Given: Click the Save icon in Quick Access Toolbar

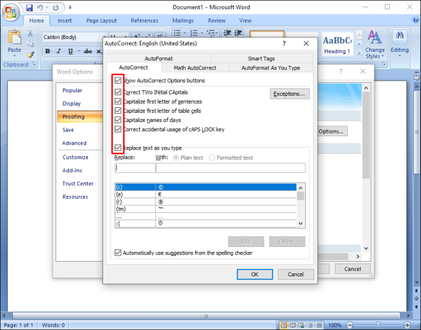Looking at the screenshot, I should coord(29,7).
